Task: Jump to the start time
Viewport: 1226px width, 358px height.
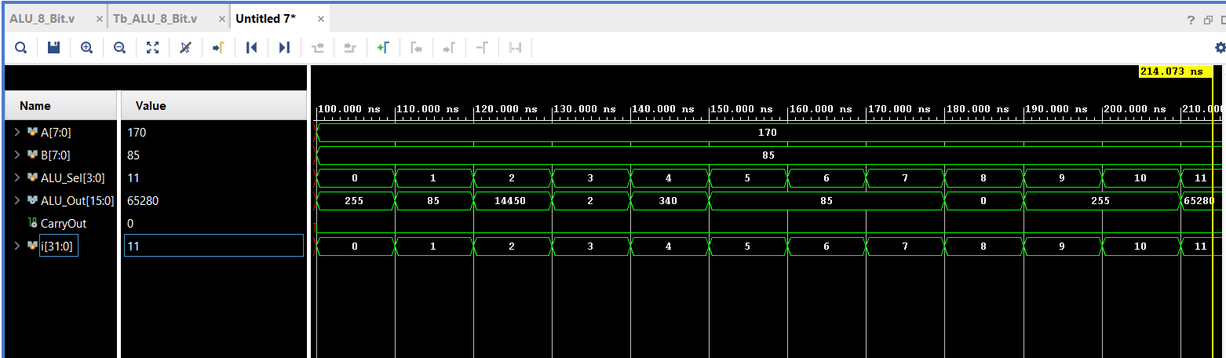Action: click(251, 48)
